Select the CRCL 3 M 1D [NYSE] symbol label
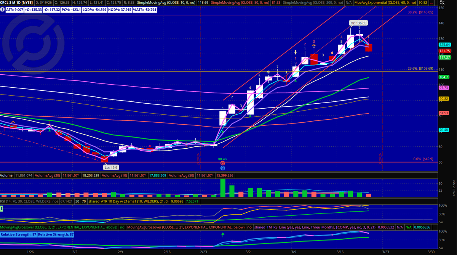 pos(16,3)
